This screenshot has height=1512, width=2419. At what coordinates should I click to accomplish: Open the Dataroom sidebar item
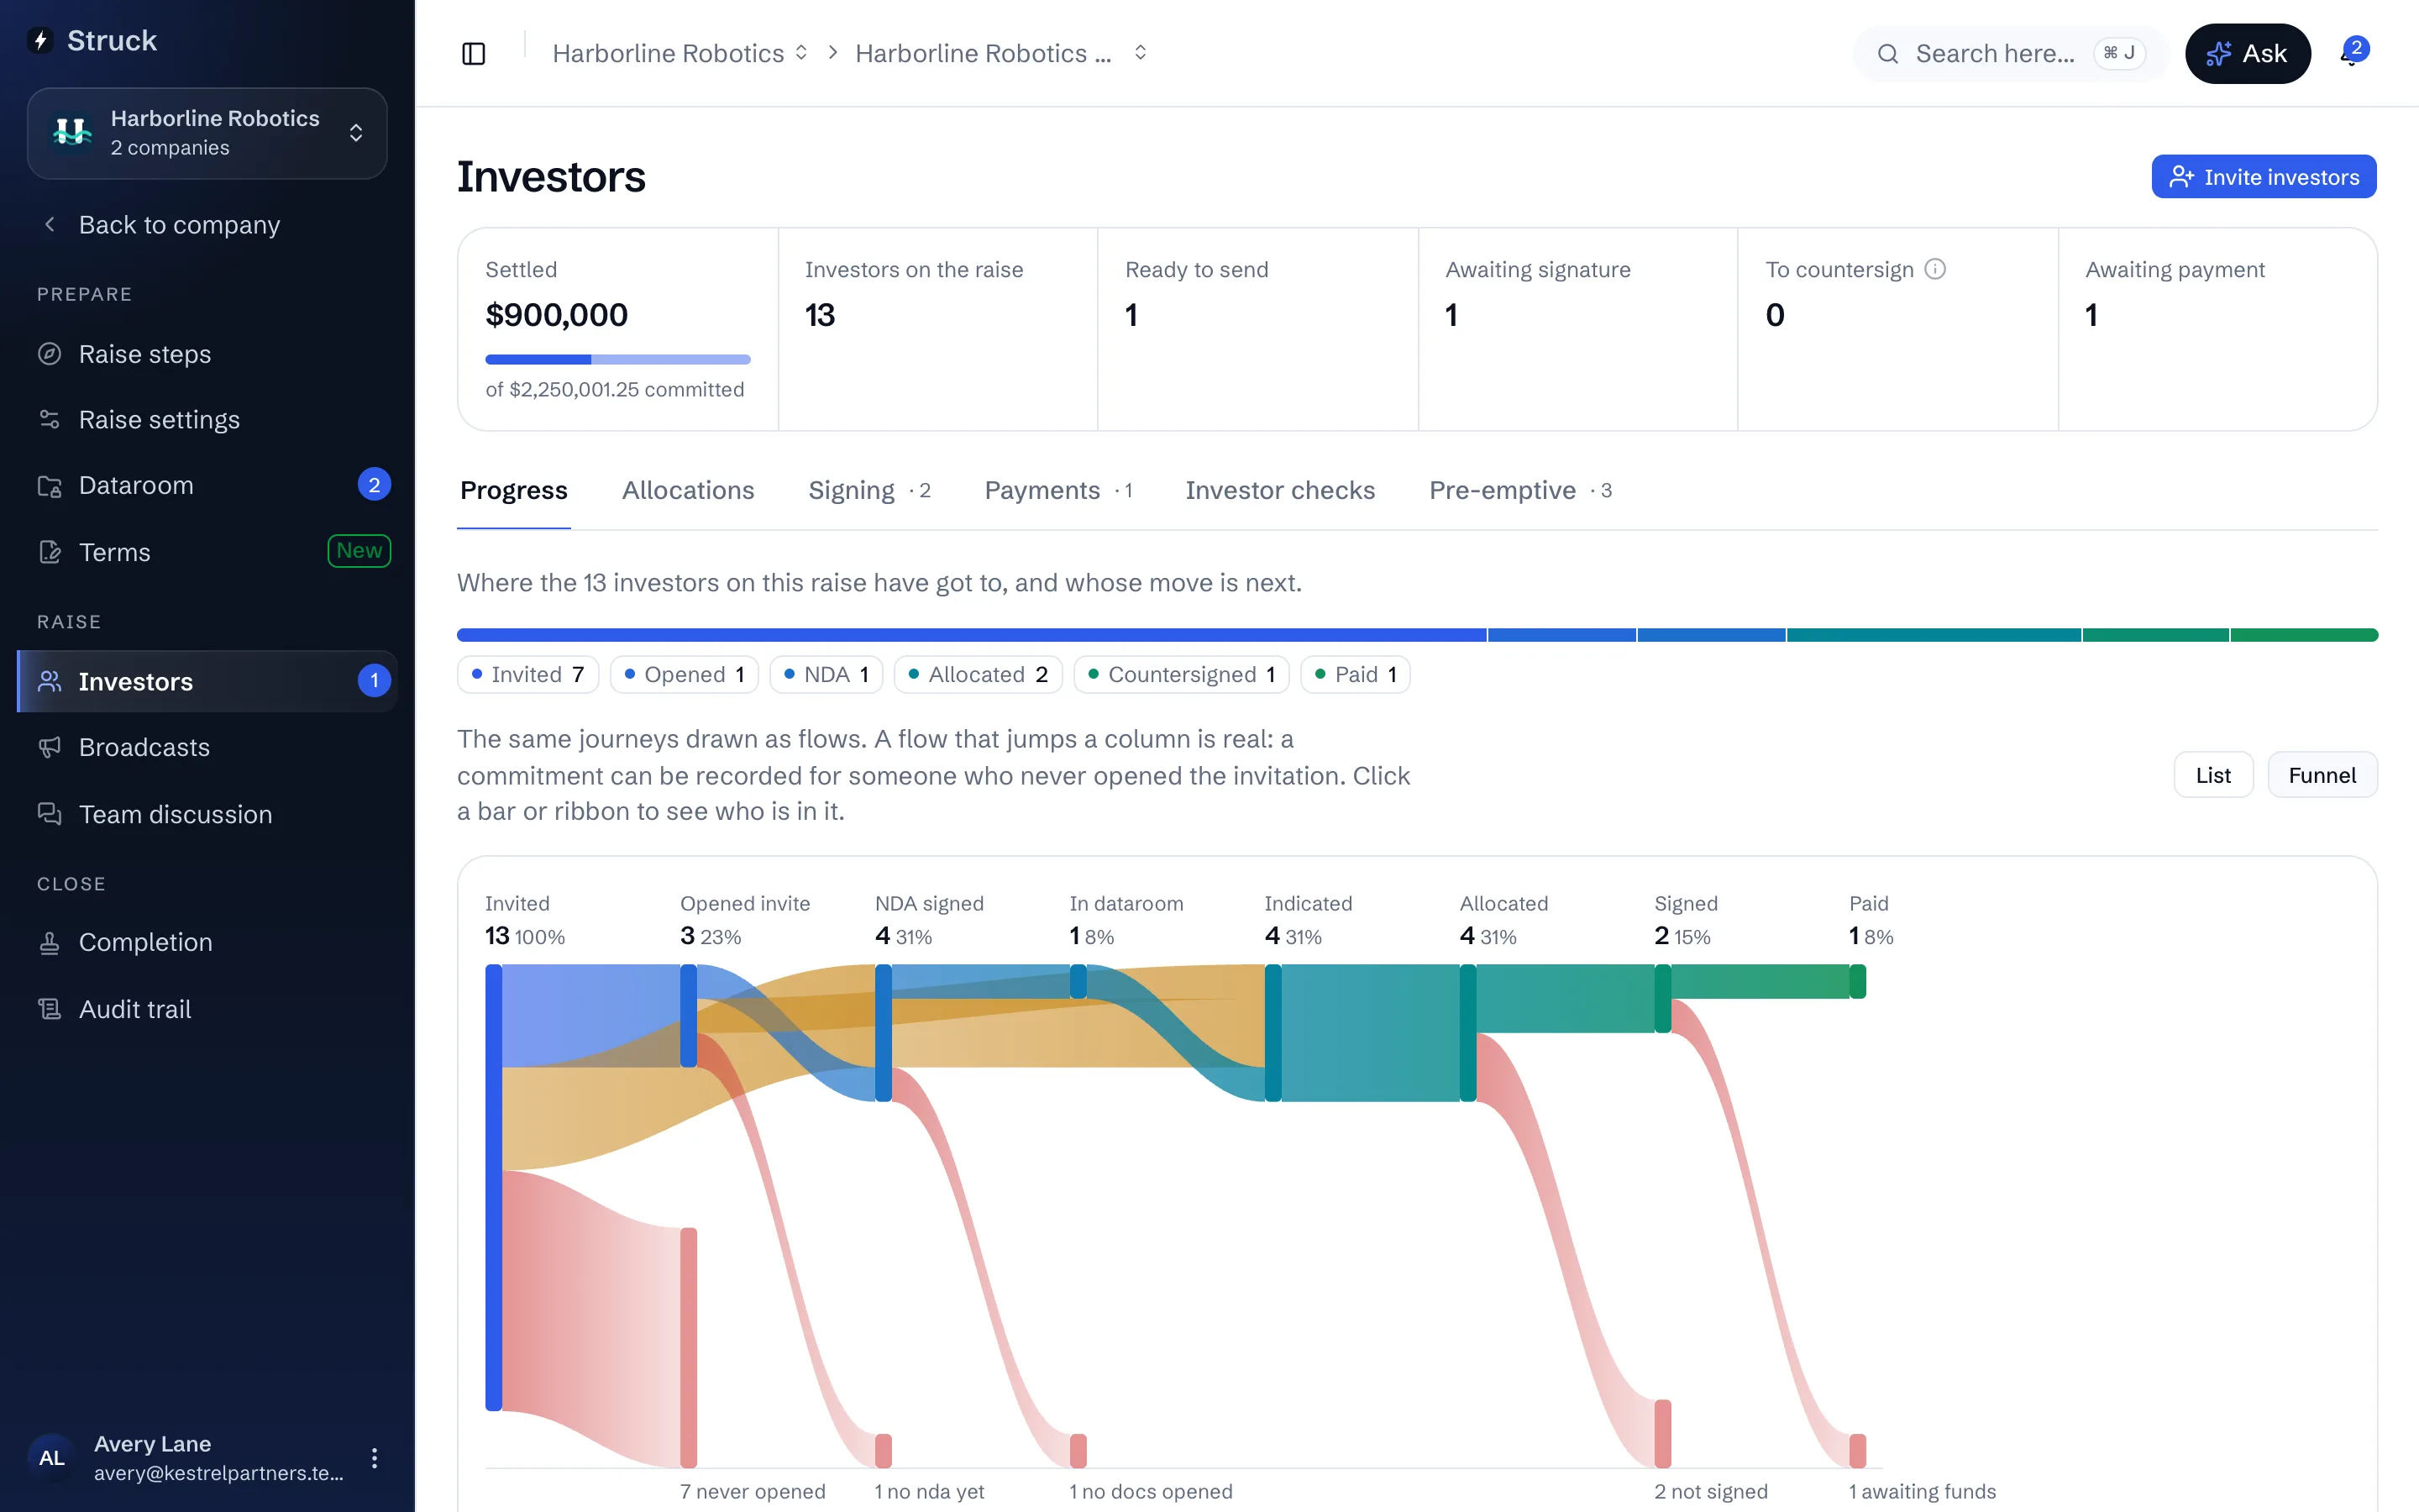(x=207, y=485)
